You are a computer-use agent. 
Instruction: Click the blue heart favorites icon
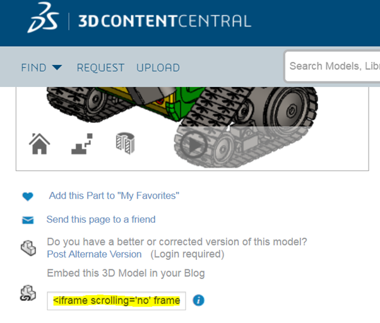pos(28,196)
